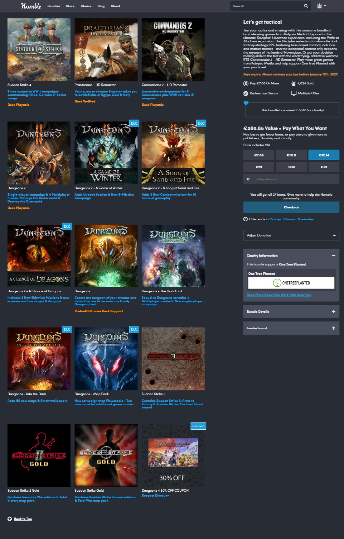Open Read More About Our Work with Charities

[279, 295]
